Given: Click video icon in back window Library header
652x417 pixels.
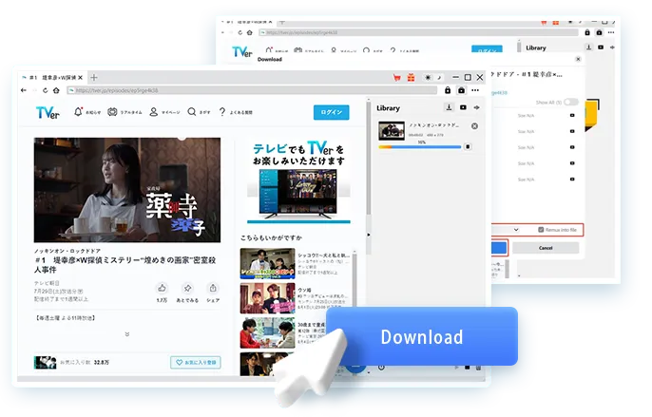Looking at the screenshot, I should click(601, 47).
